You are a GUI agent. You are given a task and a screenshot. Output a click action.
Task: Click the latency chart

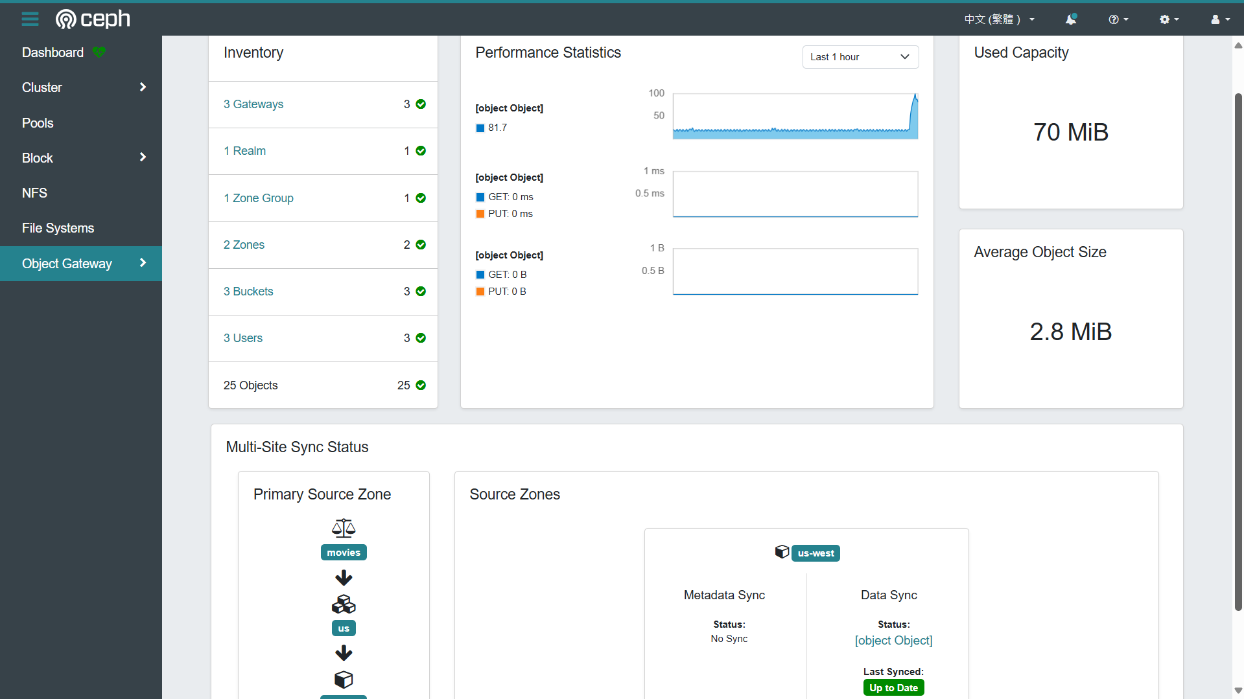click(795, 194)
